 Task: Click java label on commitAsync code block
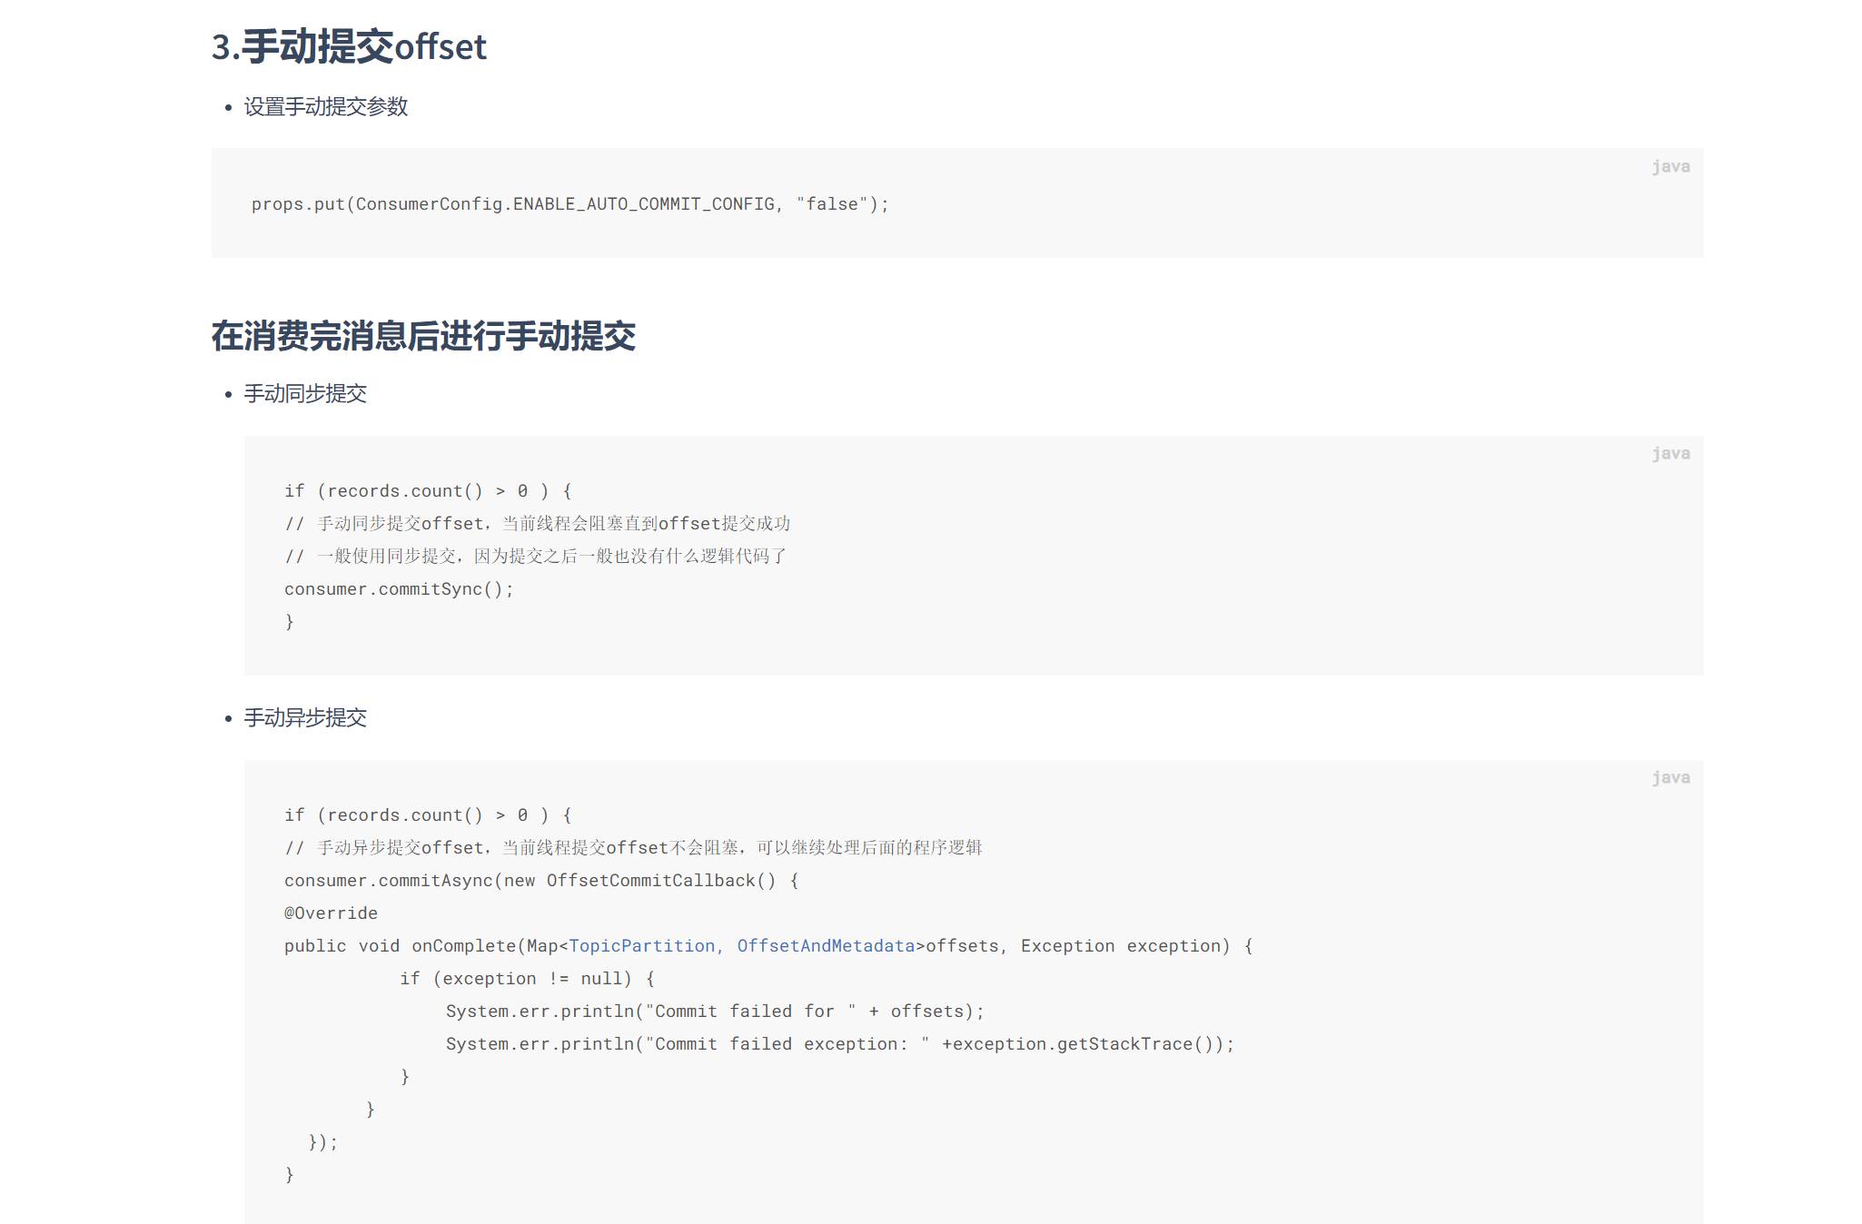(x=1669, y=777)
